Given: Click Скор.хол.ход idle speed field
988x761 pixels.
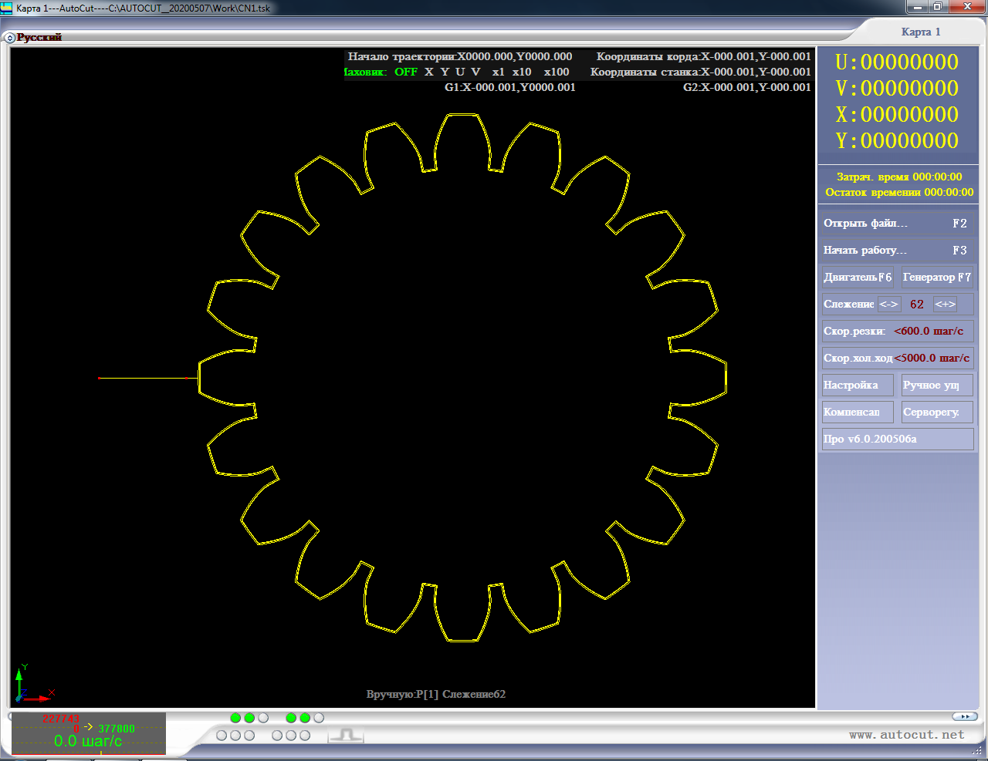Looking at the screenshot, I should (x=898, y=359).
